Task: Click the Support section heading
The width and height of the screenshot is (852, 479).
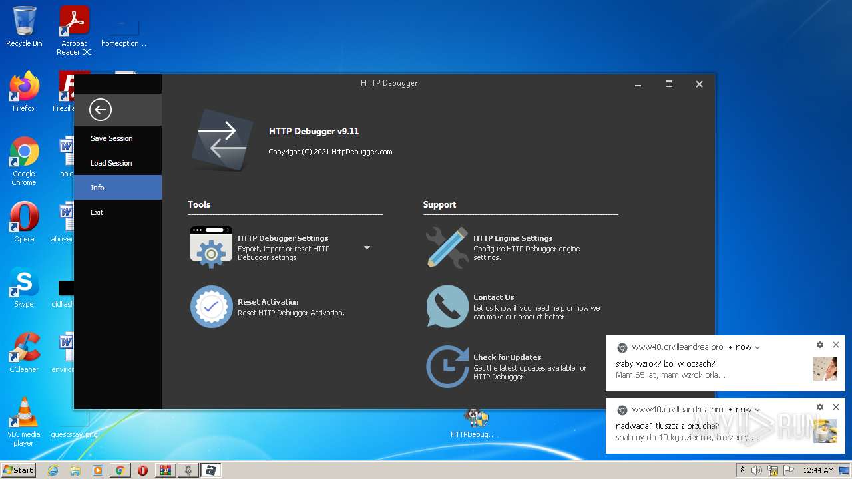Action: (439, 204)
